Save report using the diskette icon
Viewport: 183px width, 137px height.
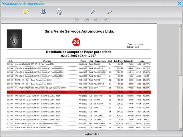coord(43,12)
